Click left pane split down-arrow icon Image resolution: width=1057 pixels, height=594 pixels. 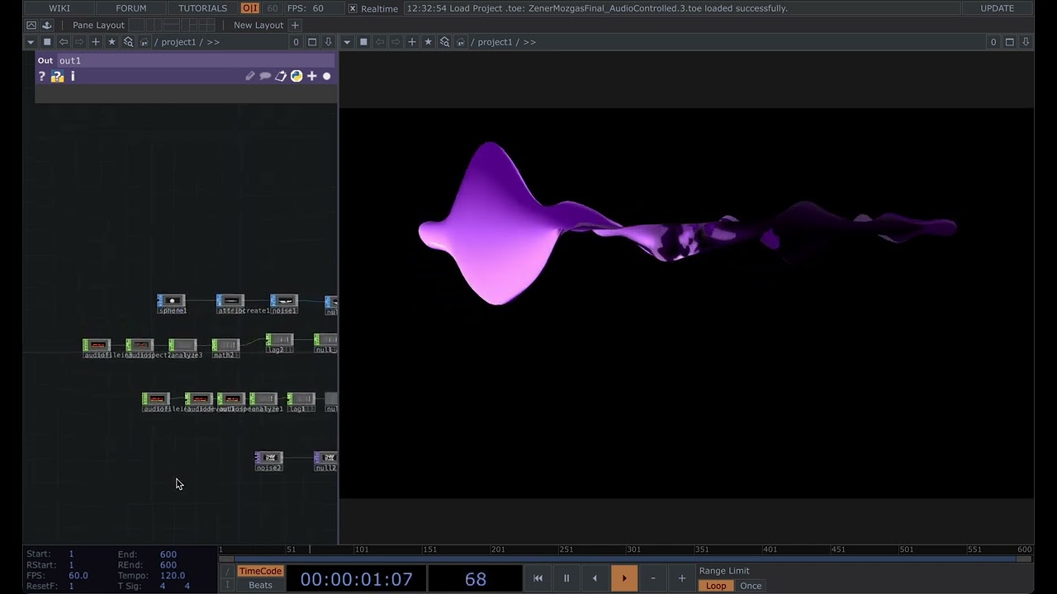click(329, 42)
